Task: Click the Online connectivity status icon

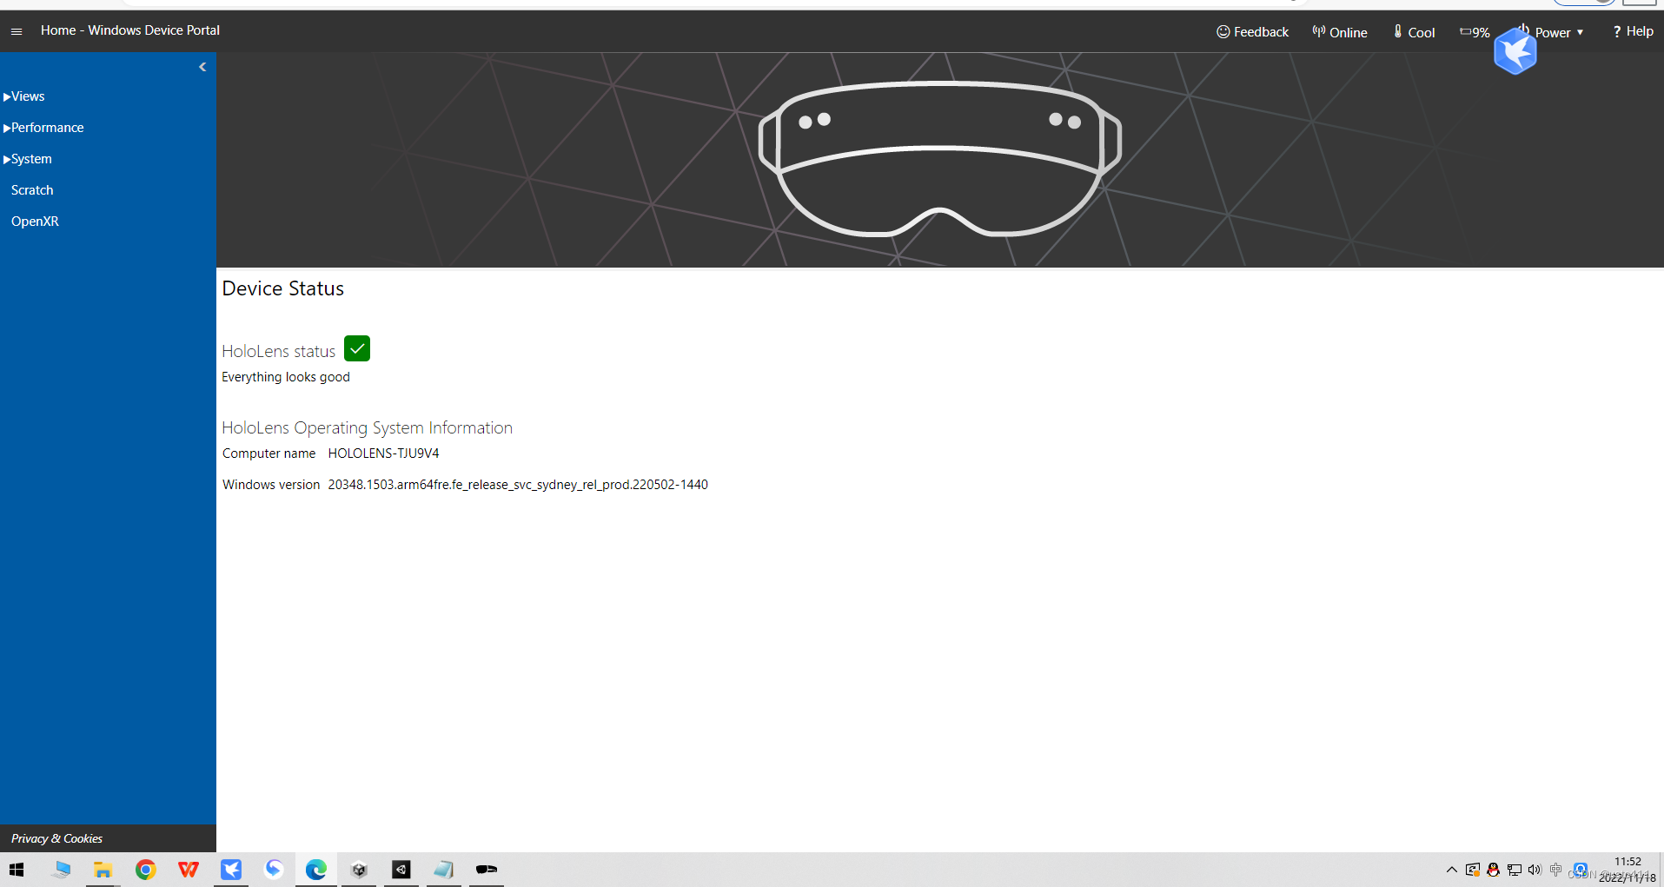Action: pyautogui.click(x=1318, y=31)
